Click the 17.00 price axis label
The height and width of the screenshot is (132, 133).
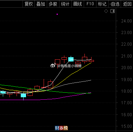[126, 103]
